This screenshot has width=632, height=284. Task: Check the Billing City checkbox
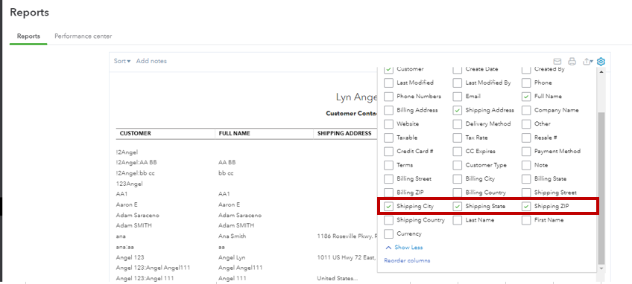pyautogui.click(x=457, y=178)
